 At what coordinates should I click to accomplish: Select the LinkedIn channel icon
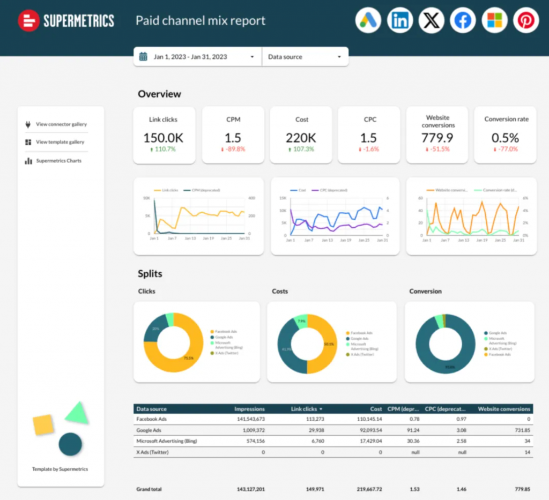pyautogui.click(x=400, y=20)
